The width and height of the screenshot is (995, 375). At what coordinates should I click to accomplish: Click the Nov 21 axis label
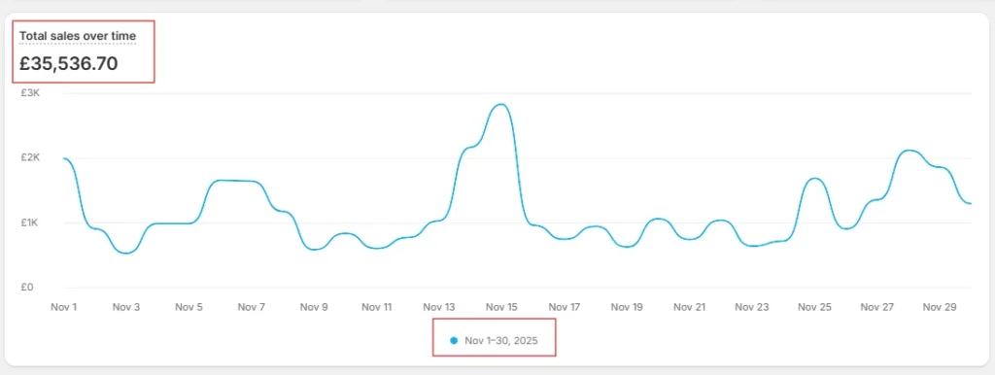pos(690,307)
